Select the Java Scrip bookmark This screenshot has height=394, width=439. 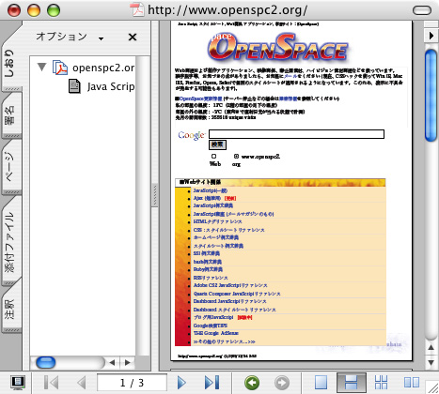pos(111,86)
